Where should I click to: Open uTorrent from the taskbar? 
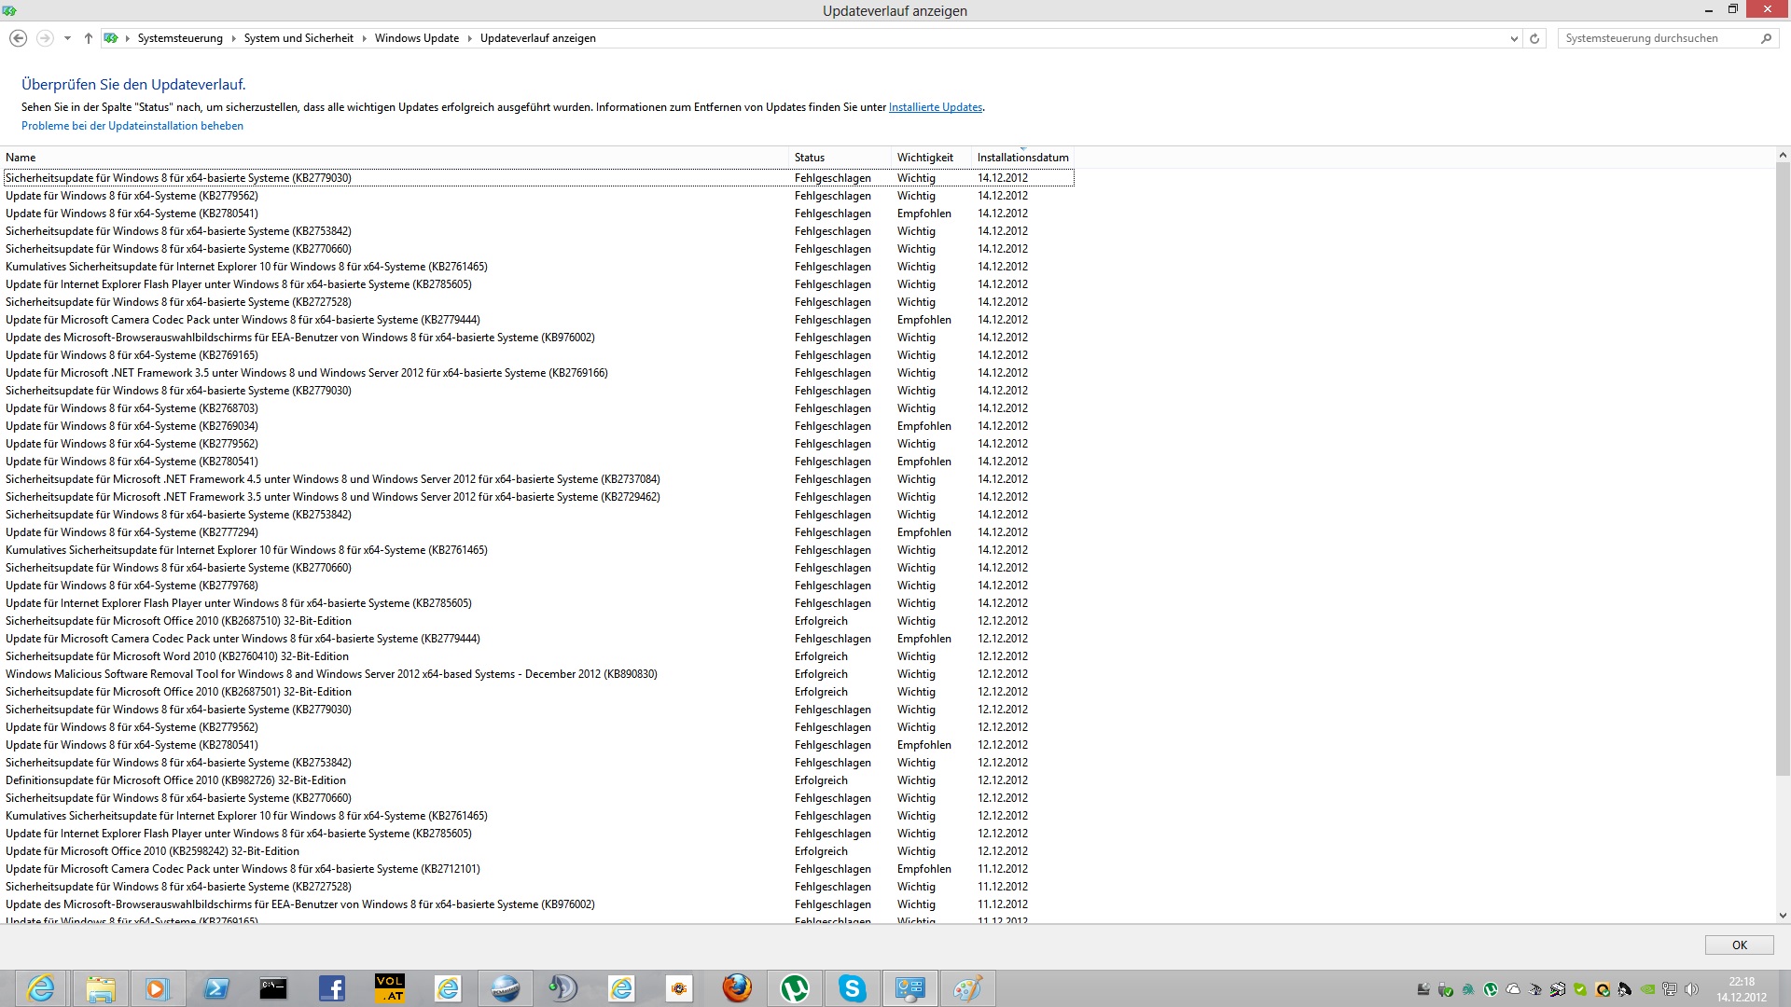tap(795, 988)
